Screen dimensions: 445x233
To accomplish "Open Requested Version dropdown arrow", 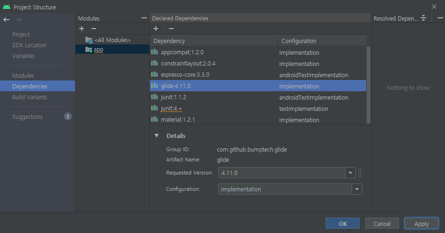I will click(350, 173).
